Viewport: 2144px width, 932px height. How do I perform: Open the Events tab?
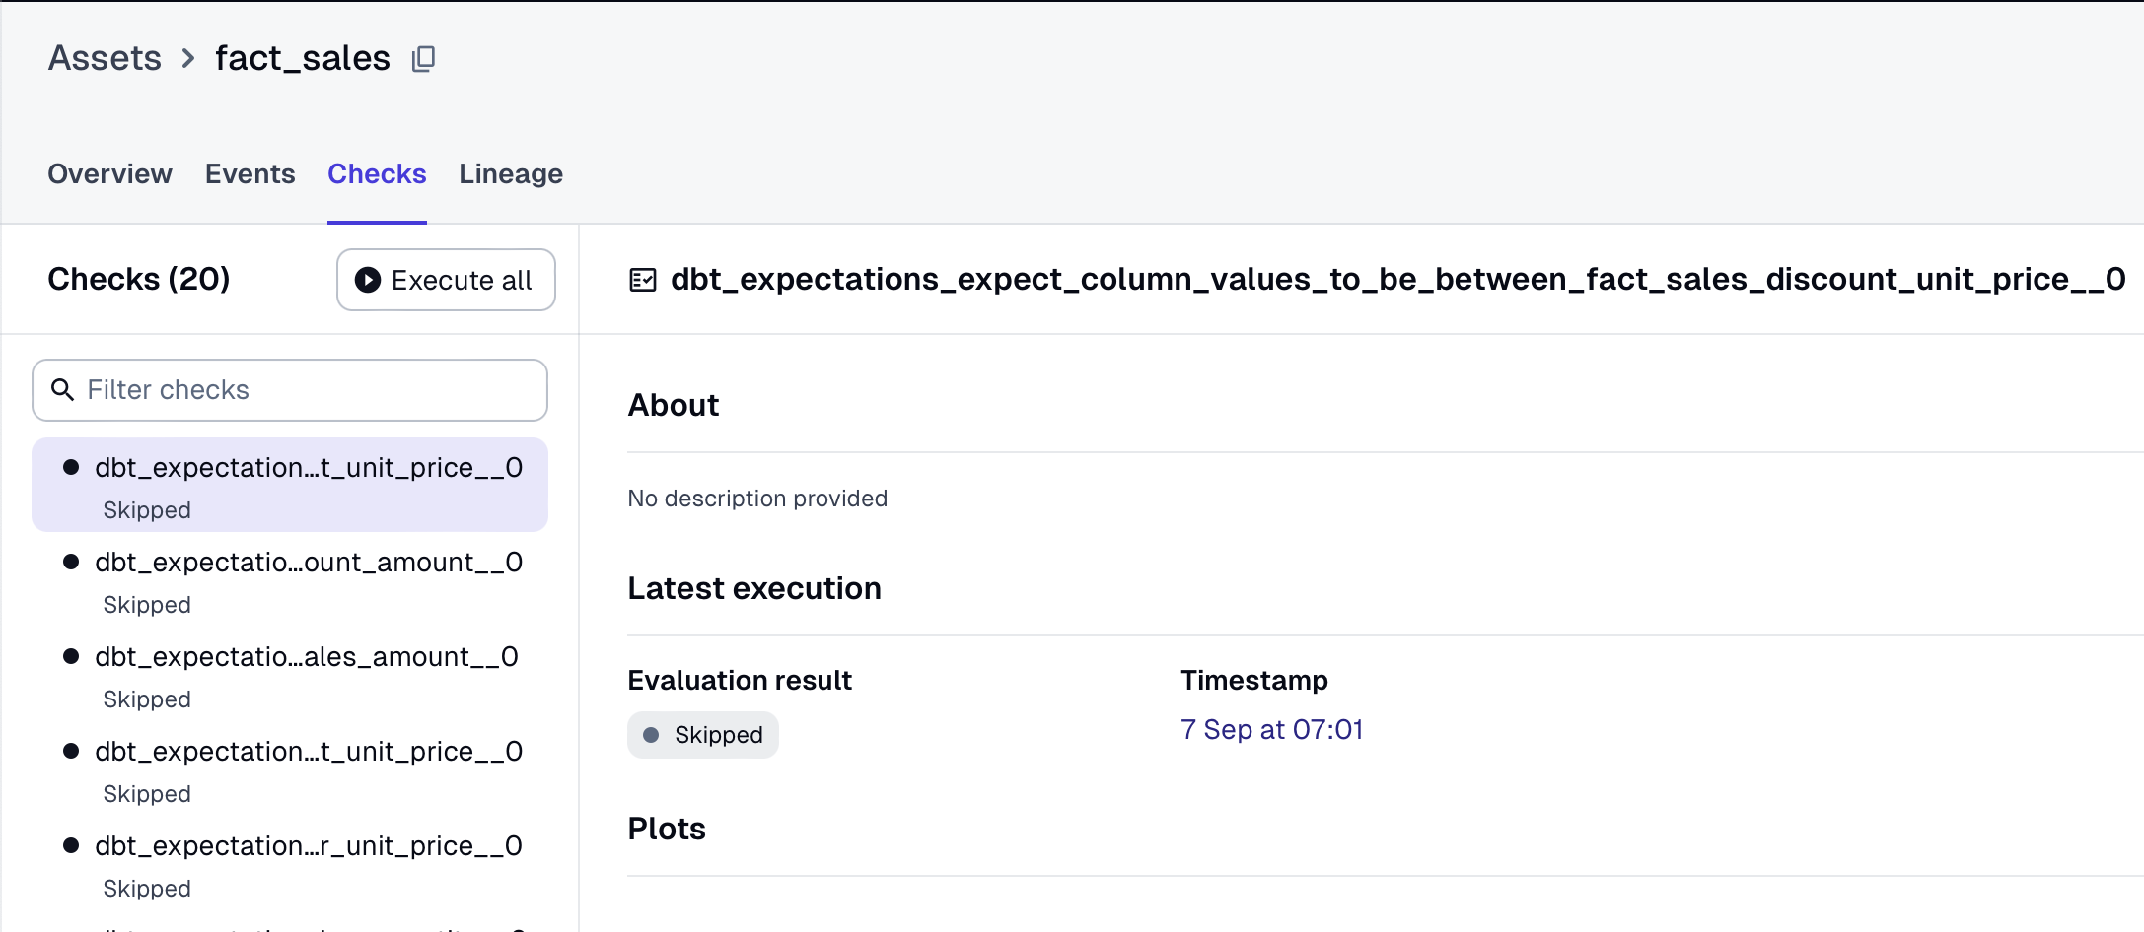pyautogui.click(x=250, y=173)
